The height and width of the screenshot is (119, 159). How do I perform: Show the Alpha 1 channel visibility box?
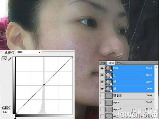coord(102,102)
